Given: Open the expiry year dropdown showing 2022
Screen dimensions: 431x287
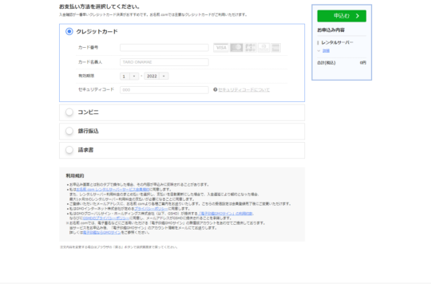Looking at the screenshot, I should click(156, 76).
